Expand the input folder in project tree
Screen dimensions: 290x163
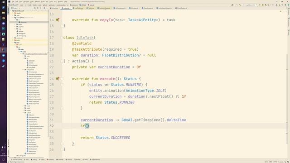[x=23, y=108]
